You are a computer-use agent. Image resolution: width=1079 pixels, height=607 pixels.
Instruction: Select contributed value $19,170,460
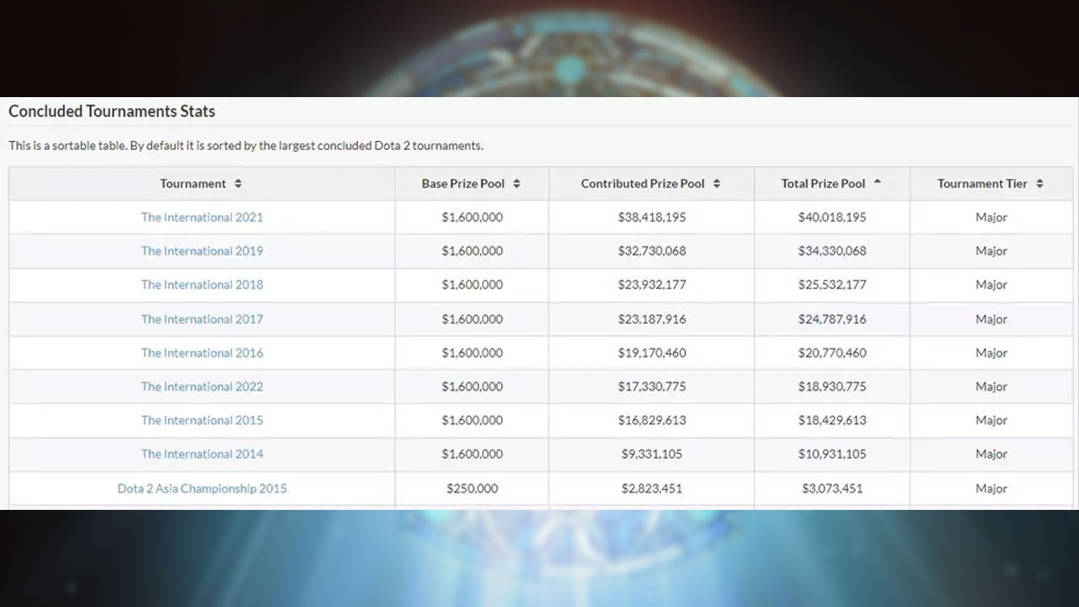[x=652, y=353]
